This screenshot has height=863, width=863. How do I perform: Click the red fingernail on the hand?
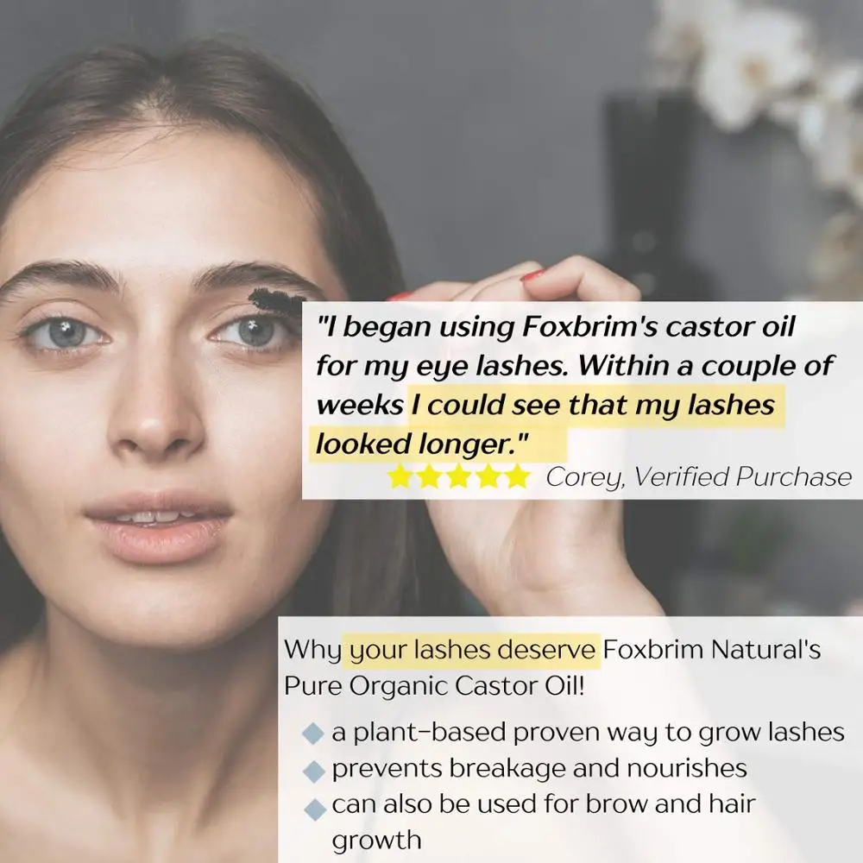click(533, 274)
